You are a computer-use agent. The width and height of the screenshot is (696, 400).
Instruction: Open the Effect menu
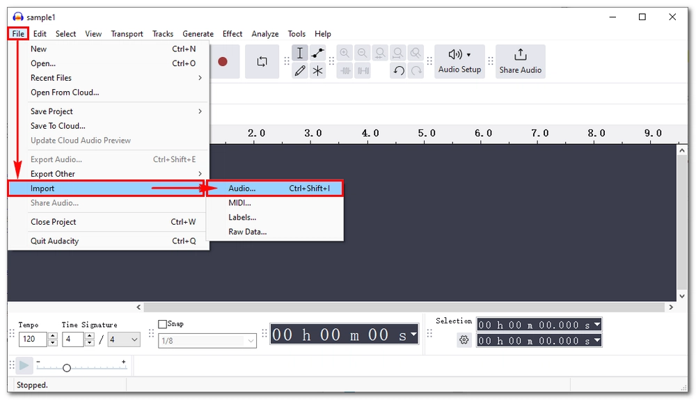[x=232, y=33]
